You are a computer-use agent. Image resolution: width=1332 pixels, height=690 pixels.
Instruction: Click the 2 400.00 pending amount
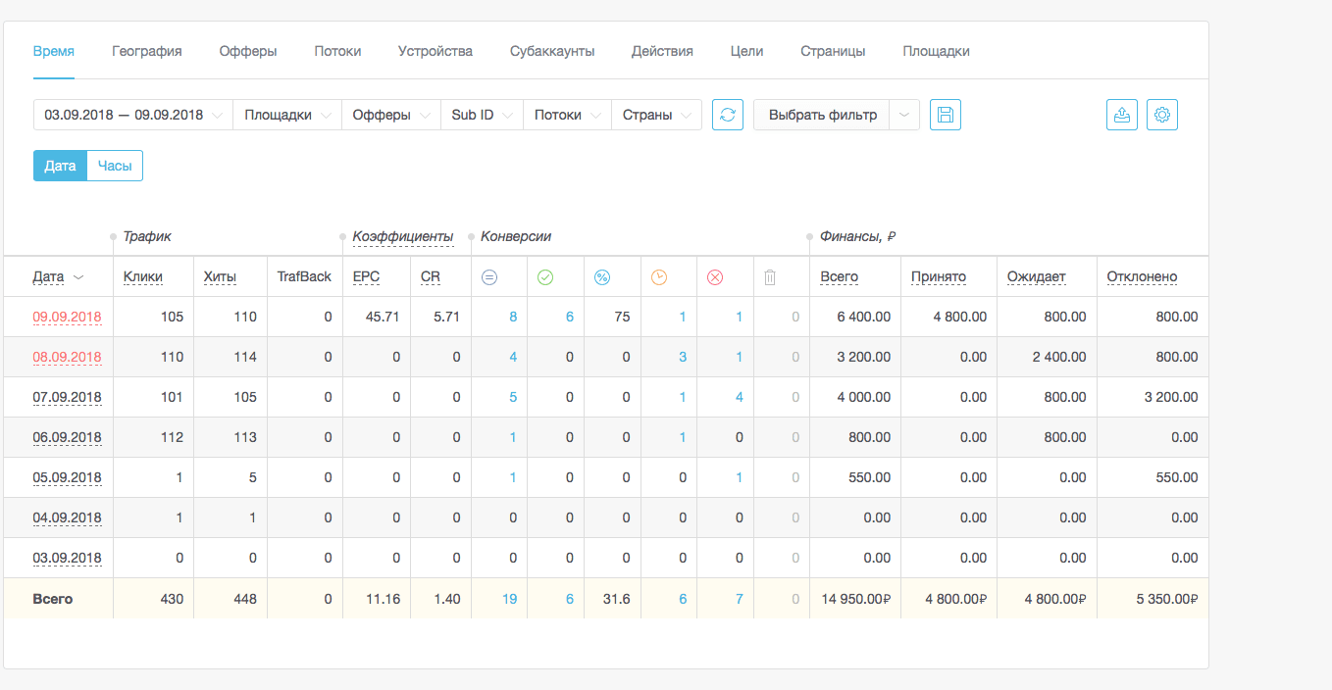coord(1058,357)
